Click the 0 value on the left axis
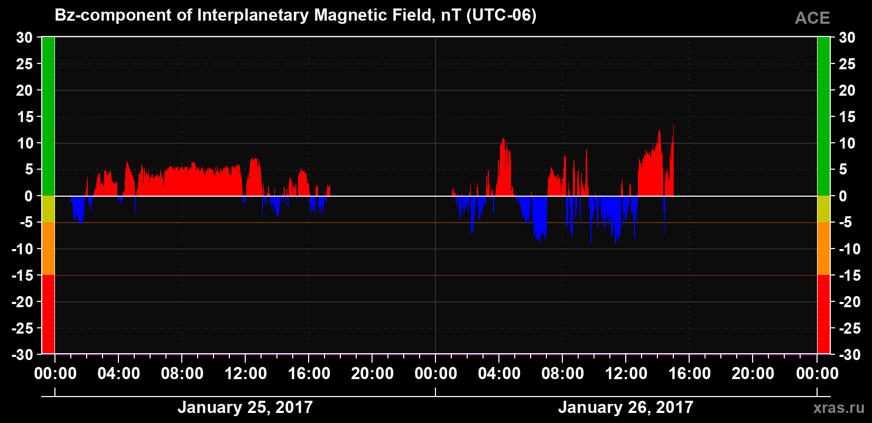This screenshot has height=423, width=872. tap(29, 196)
